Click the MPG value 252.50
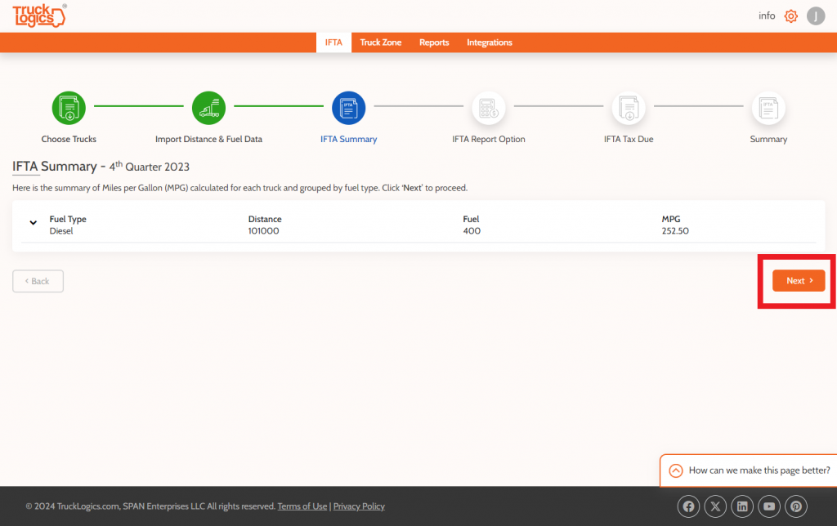 pos(675,231)
